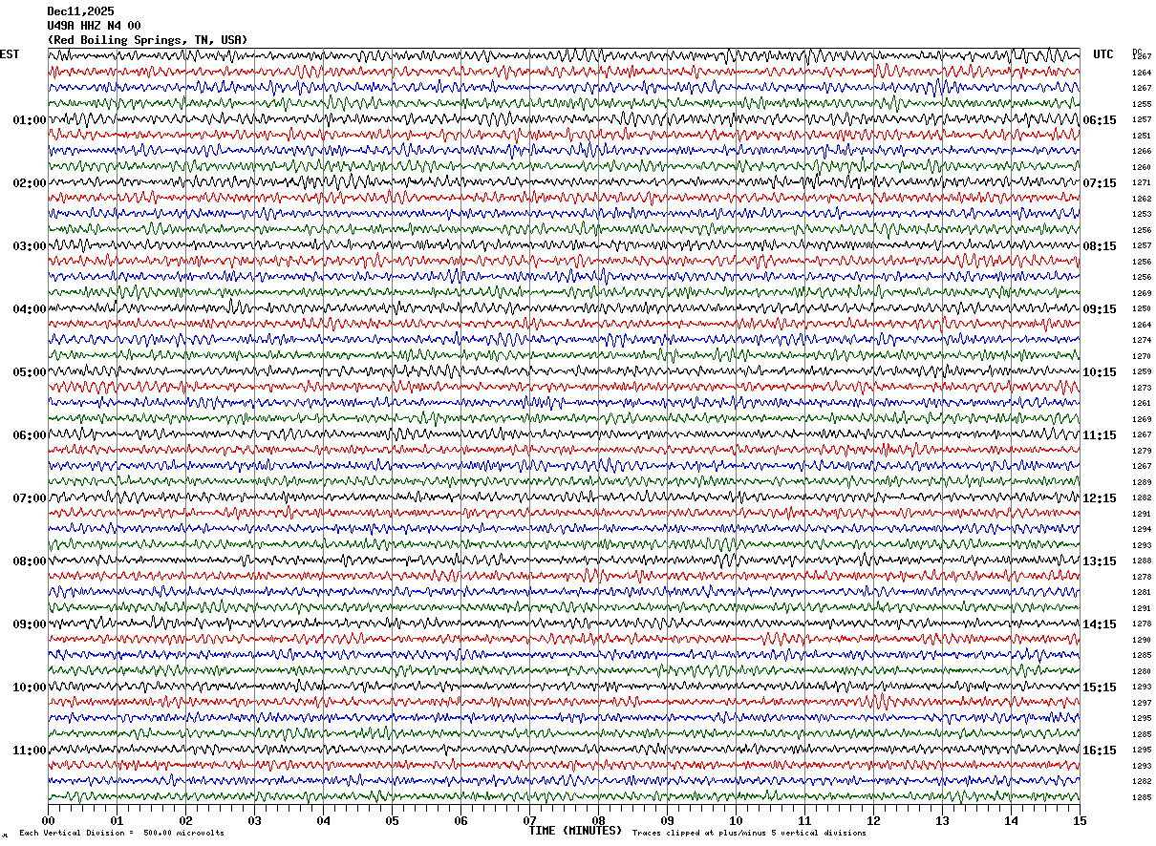Click the minute 10 tick on the x-axis
Screen dimensions: 1156x846
coord(736,820)
